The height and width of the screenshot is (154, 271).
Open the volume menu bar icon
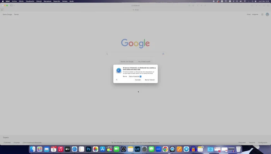pos(241,1)
